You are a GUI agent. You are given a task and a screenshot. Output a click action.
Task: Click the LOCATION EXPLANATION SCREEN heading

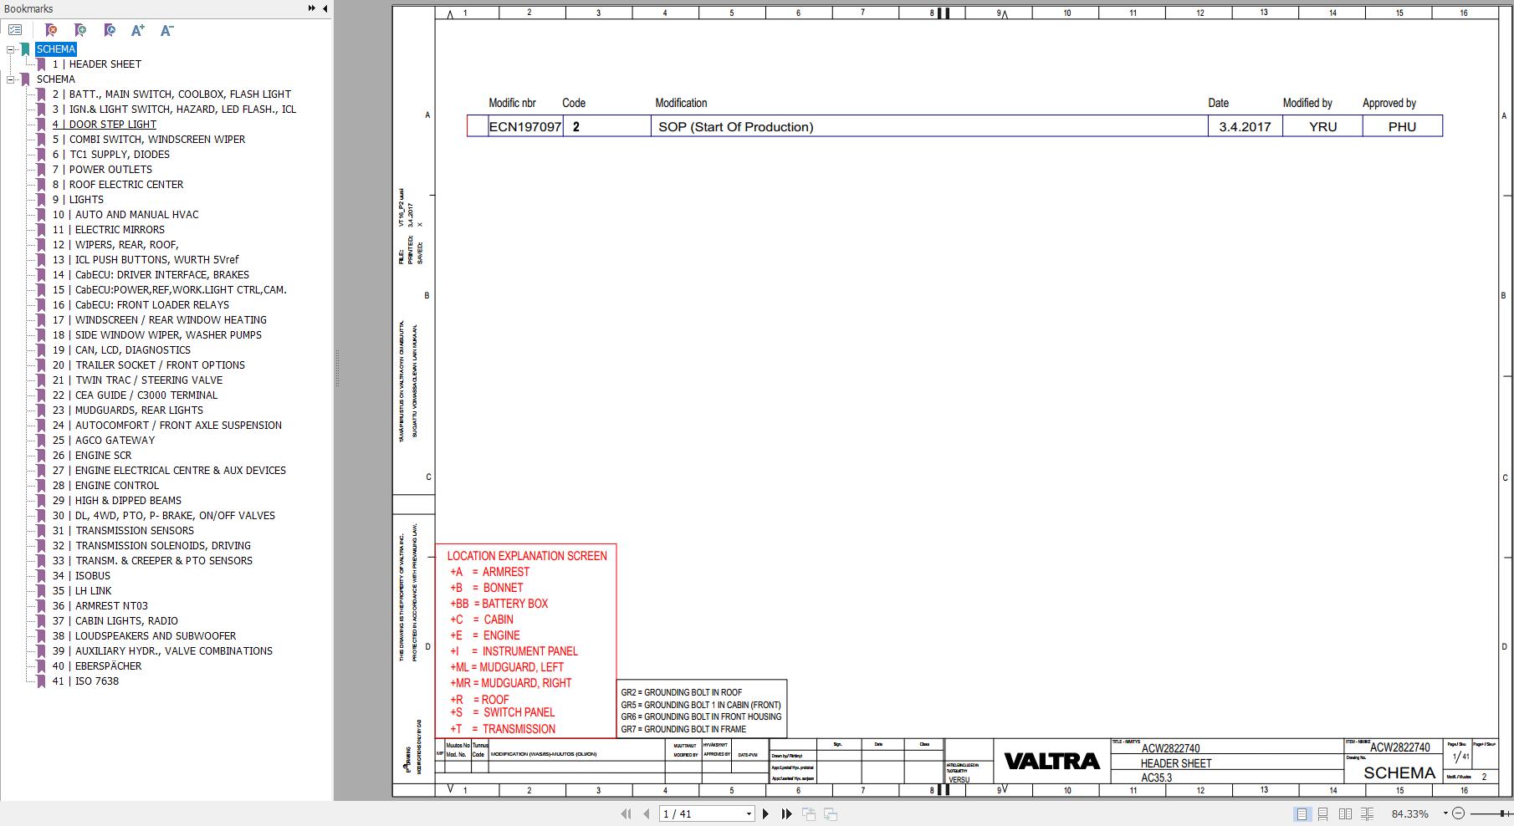coord(527,556)
